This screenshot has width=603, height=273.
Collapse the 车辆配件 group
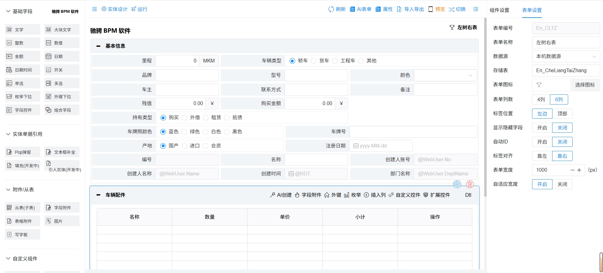(x=98, y=195)
